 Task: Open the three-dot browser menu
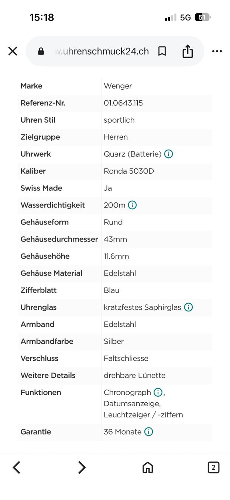coord(217,51)
